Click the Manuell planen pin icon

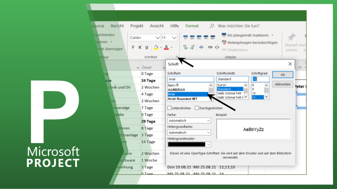click(x=291, y=37)
